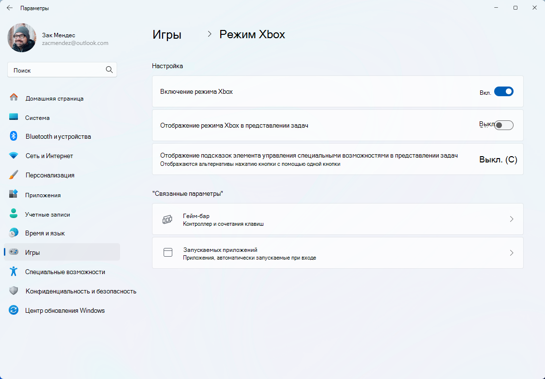The width and height of the screenshot is (545, 379).
Task: Click the Игры gamepad icon
Action: tap(14, 252)
